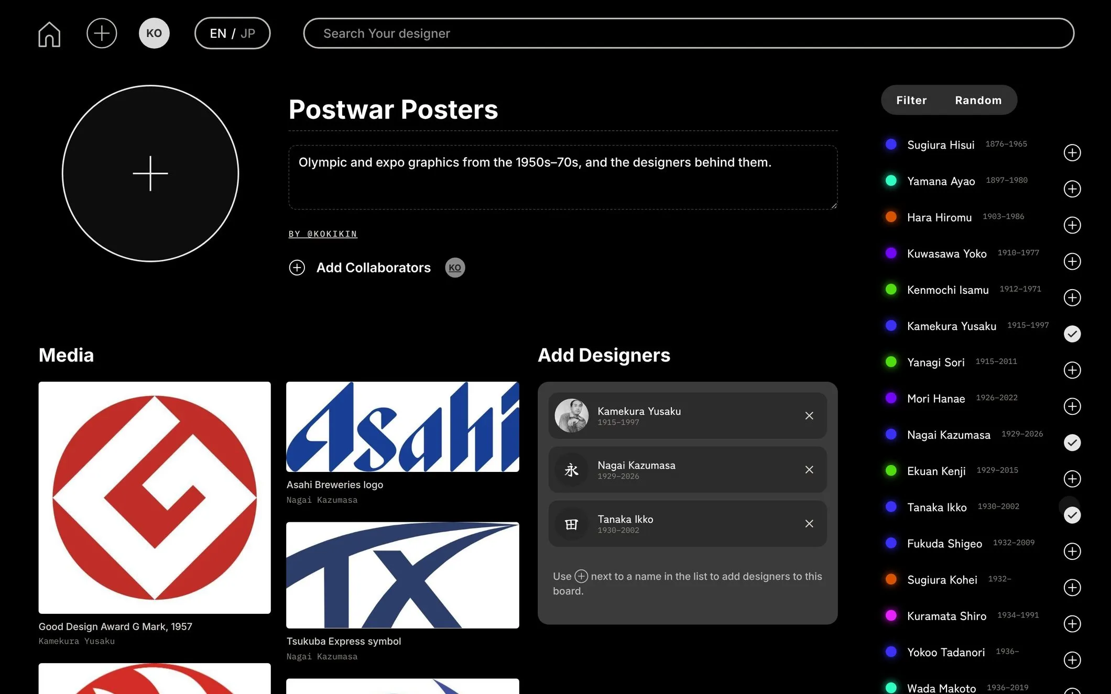Uncheck Kamekura Yusaku in the list
Screen dimensions: 1111x694
1072,334
